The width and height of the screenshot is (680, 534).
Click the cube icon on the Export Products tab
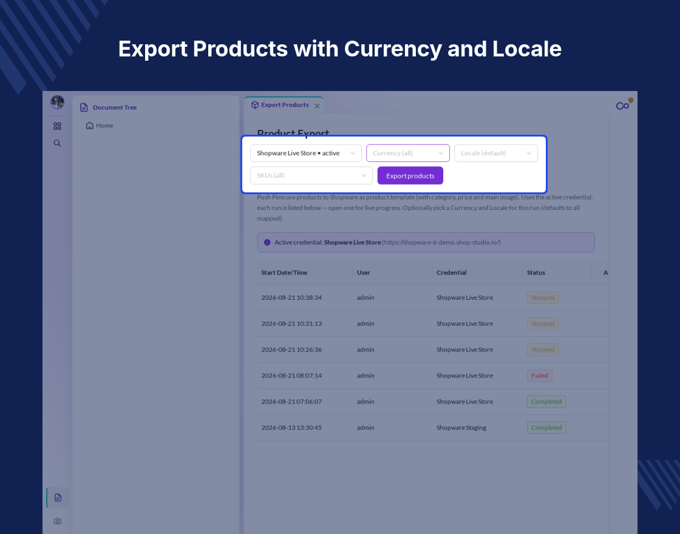click(255, 105)
